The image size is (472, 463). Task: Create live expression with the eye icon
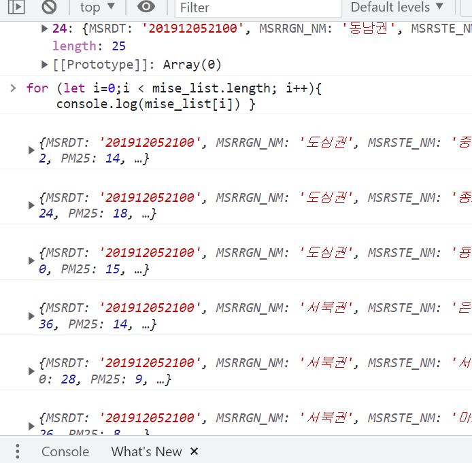tap(146, 7)
